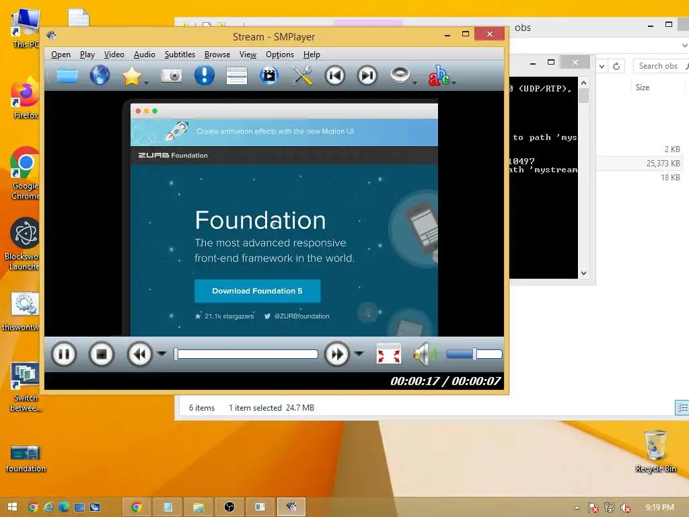Click the Size column header in Explorer
Screen dimensions: 689x517
tap(643, 87)
